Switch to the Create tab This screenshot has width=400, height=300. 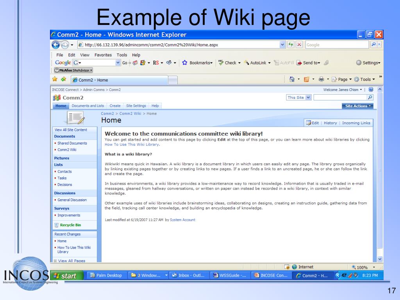click(x=115, y=106)
